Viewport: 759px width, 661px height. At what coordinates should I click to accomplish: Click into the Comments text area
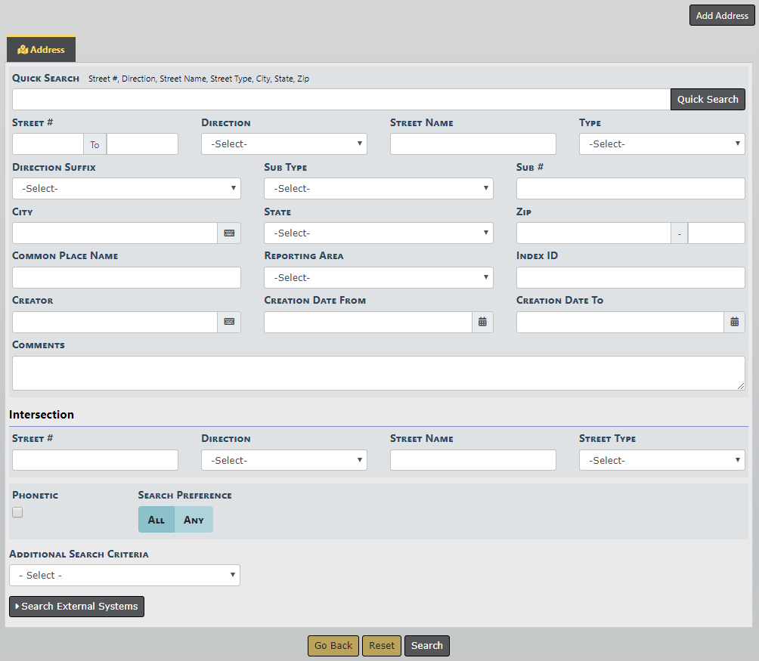[378, 373]
